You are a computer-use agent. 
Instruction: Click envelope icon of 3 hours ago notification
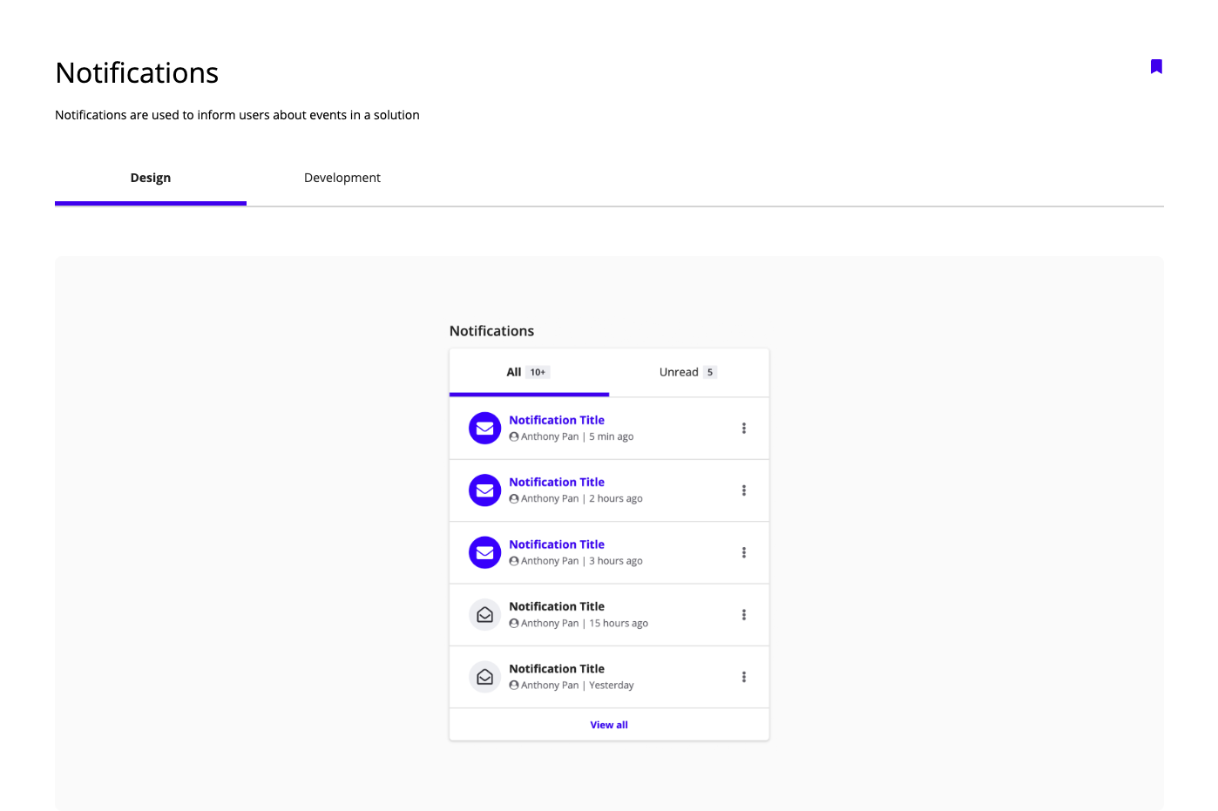click(x=485, y=552)
